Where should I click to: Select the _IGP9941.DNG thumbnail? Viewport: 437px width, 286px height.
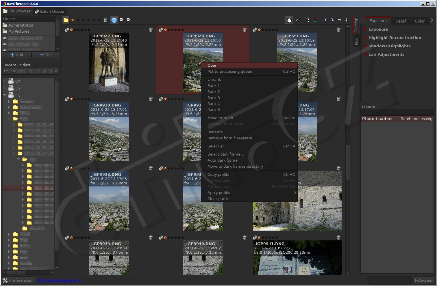click(297, 257)
